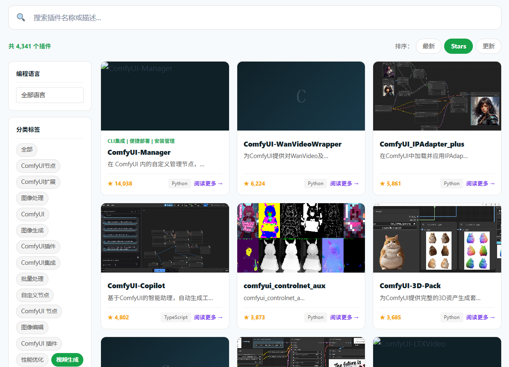Screen dimensions: 509x367
Task: Click TypeScript badge on ComfyUI-Copilot card
Action: point(176,317)
